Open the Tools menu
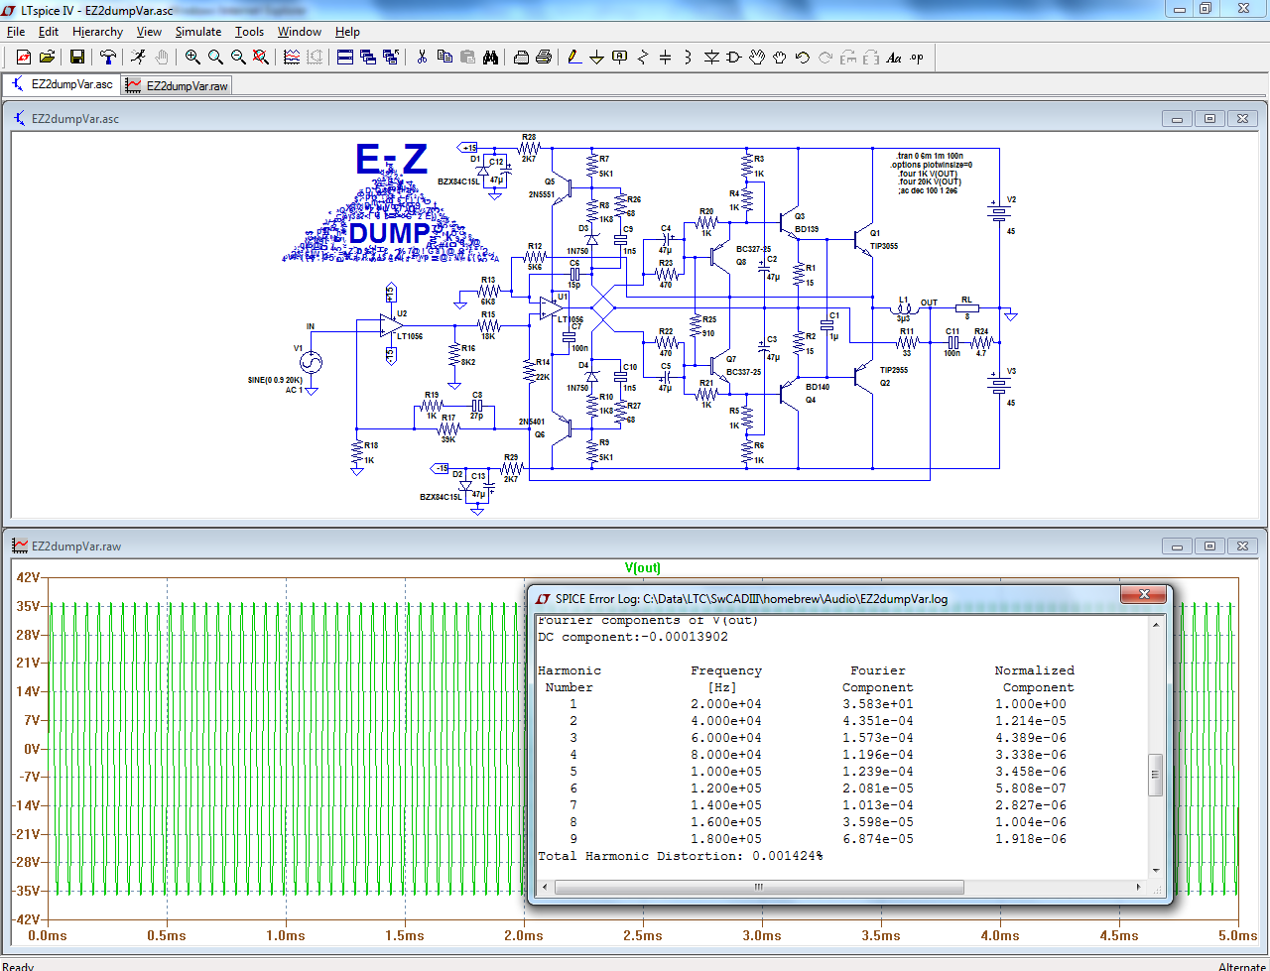This screenshot has width=1270, height=971. [x=249, y=32]
